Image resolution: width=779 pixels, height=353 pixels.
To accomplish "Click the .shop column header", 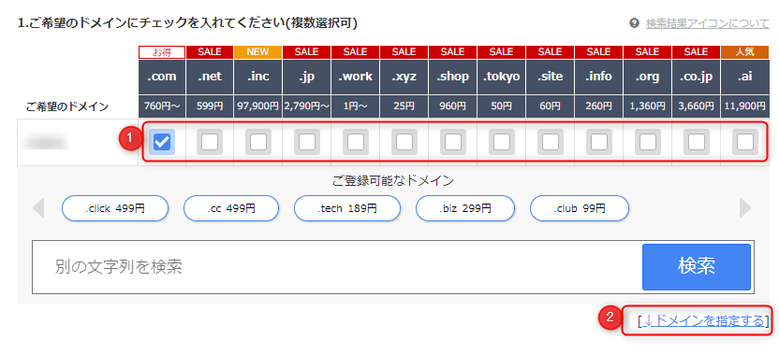I will tap(453, 77).
